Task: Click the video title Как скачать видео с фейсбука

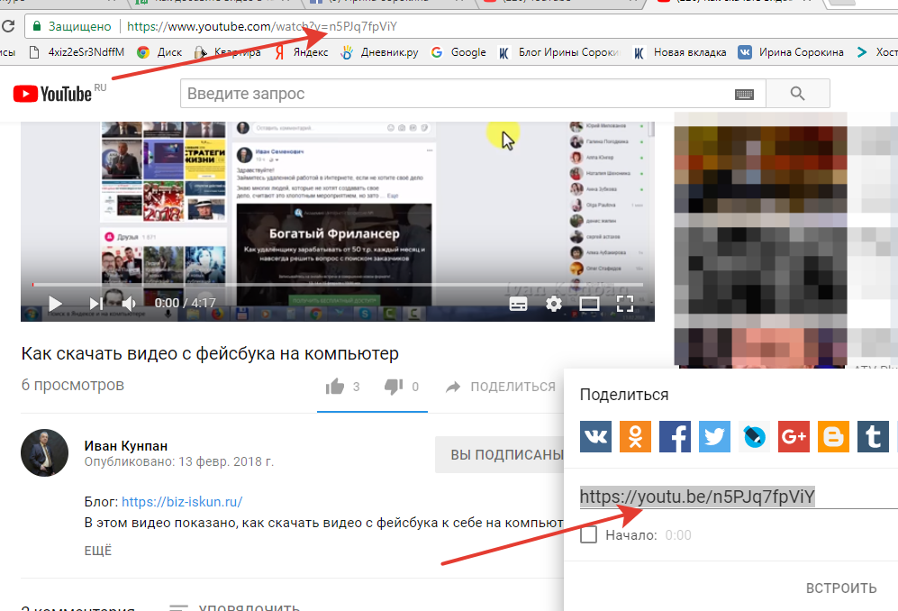Action: (x=210, y=353)
